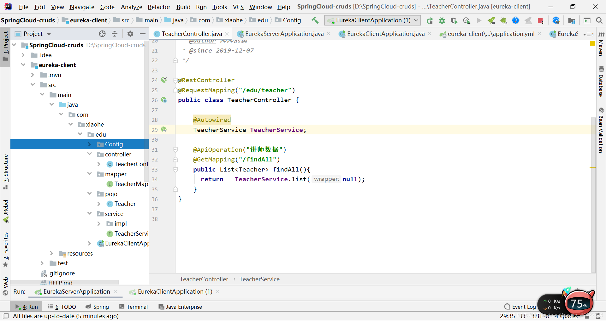Close the TeacherController.java tab
This screenshot has width=606, height=321.
pyautogui.click(x=227, y=34)
